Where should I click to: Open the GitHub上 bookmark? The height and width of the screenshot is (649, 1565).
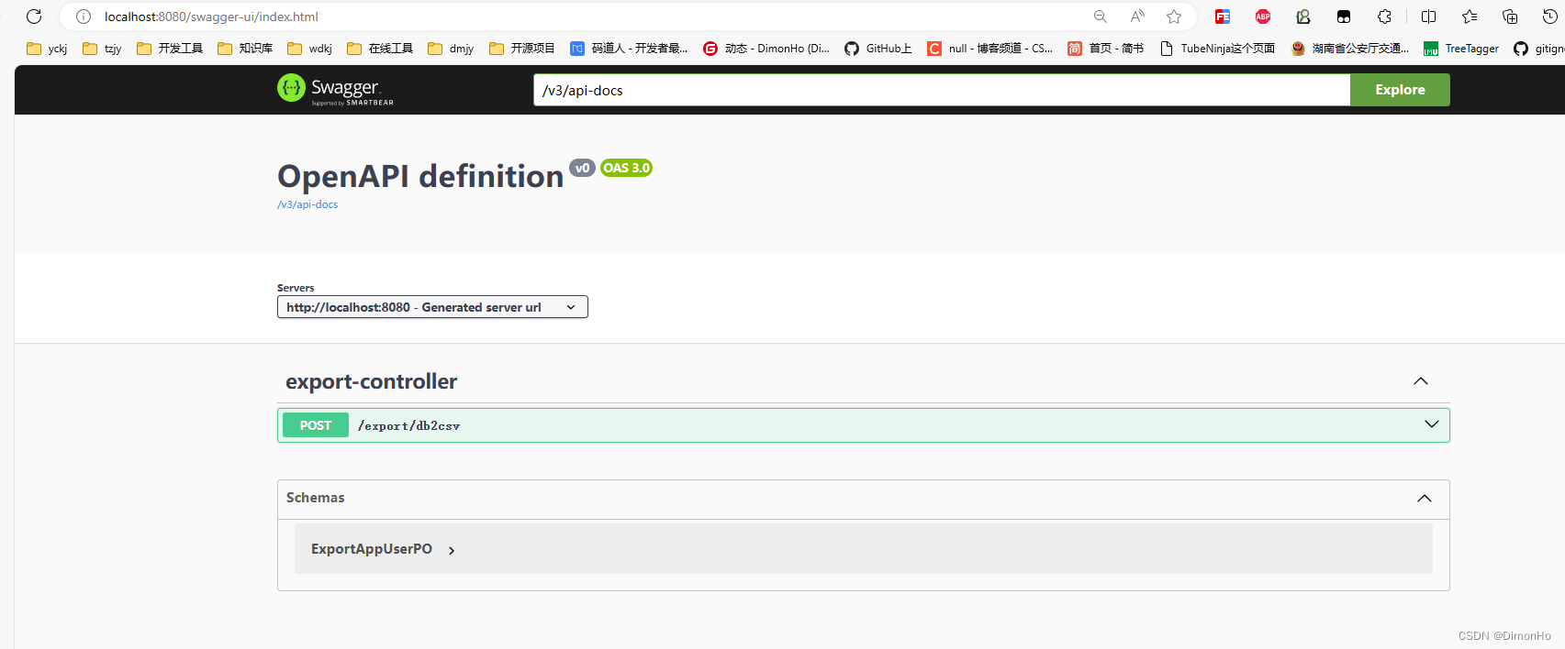coord(878,49)
